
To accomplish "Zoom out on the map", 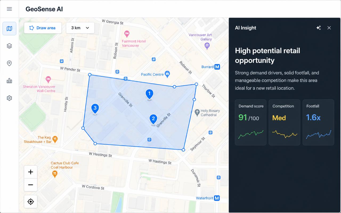I will (31, 185).
